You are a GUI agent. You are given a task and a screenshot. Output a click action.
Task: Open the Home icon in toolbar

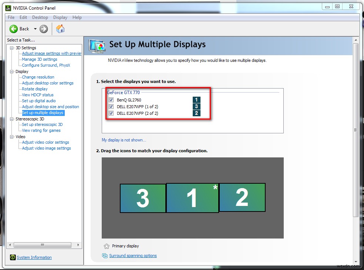(60, 29)
